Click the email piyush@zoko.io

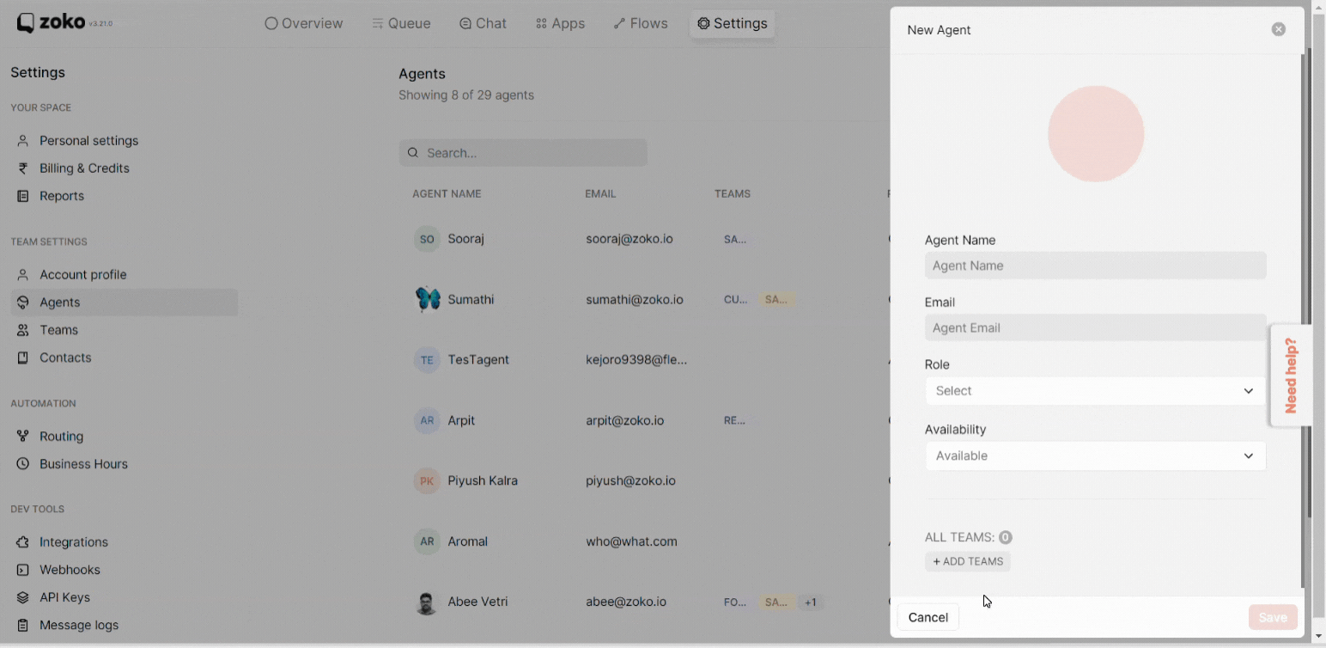[630, 480]
